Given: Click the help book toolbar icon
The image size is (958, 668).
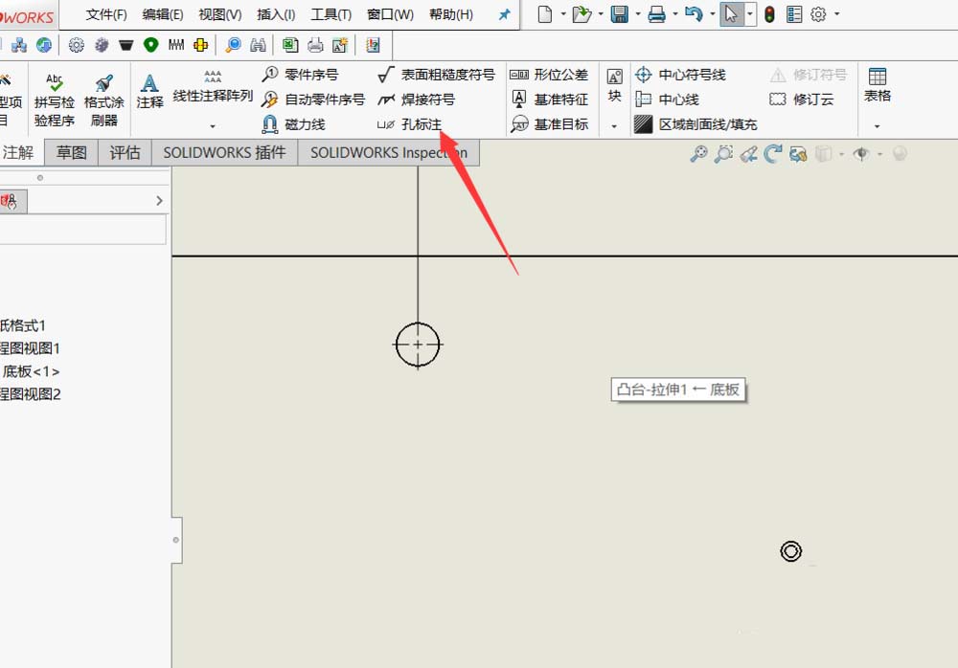Looking at the screenshot, I should click(373, 45).
